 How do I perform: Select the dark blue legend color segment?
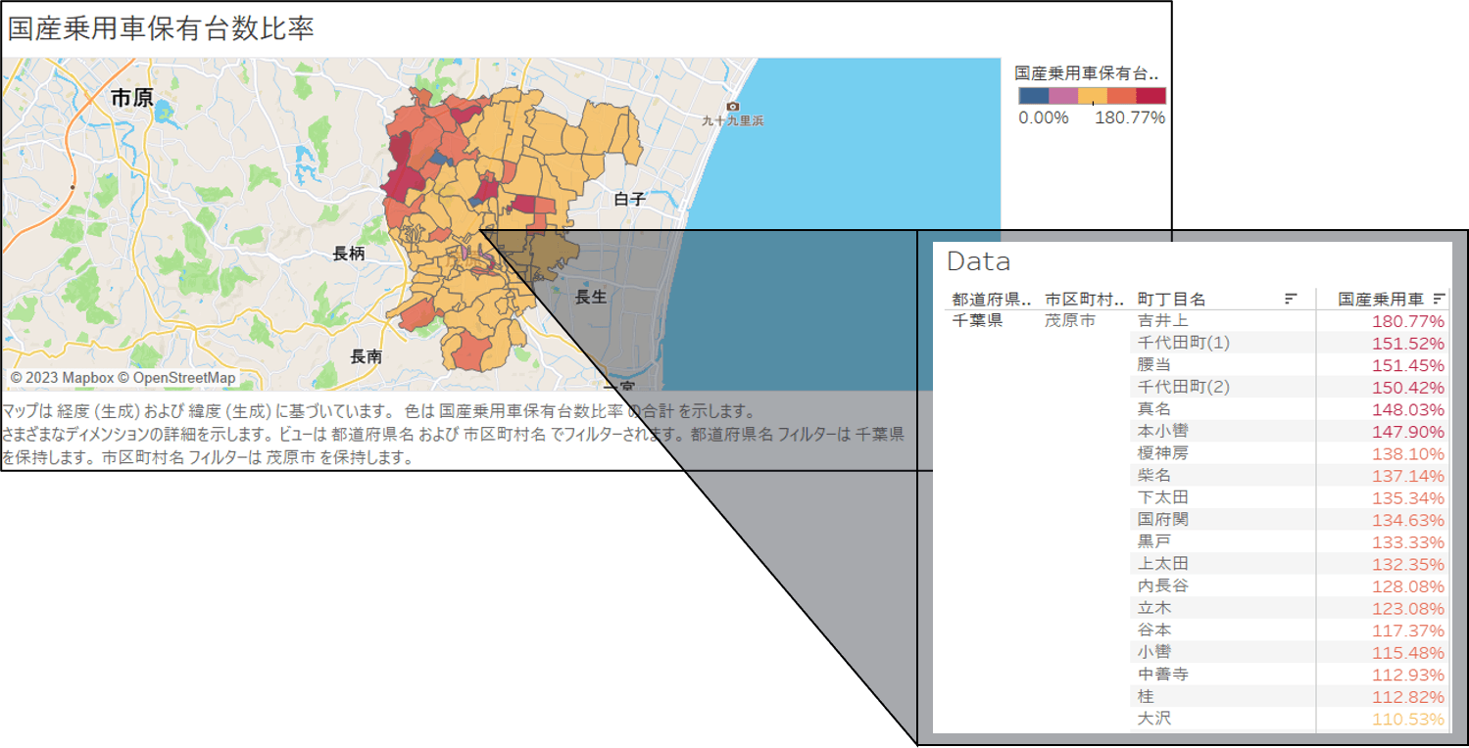point(1034,96)
